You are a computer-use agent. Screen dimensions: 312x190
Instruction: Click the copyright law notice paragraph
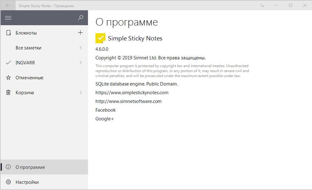pos(172,71)
